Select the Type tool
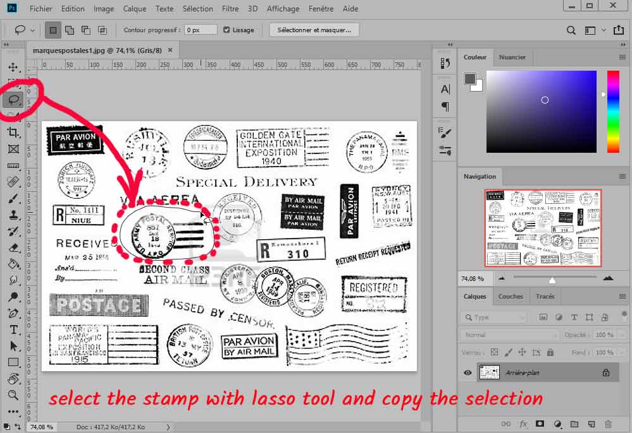 coord(13,329)
